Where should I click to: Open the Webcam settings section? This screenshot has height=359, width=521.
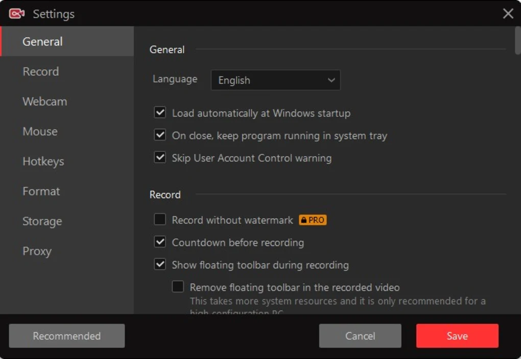tap(44, 101)
